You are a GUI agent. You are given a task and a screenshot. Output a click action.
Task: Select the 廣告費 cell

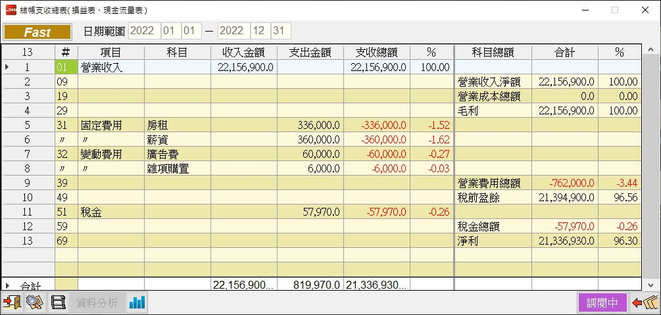click(x=178, y=155)
